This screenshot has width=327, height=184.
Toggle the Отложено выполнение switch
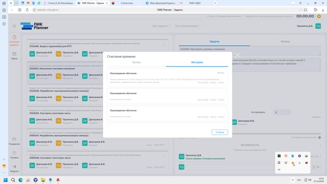[319, 138]
